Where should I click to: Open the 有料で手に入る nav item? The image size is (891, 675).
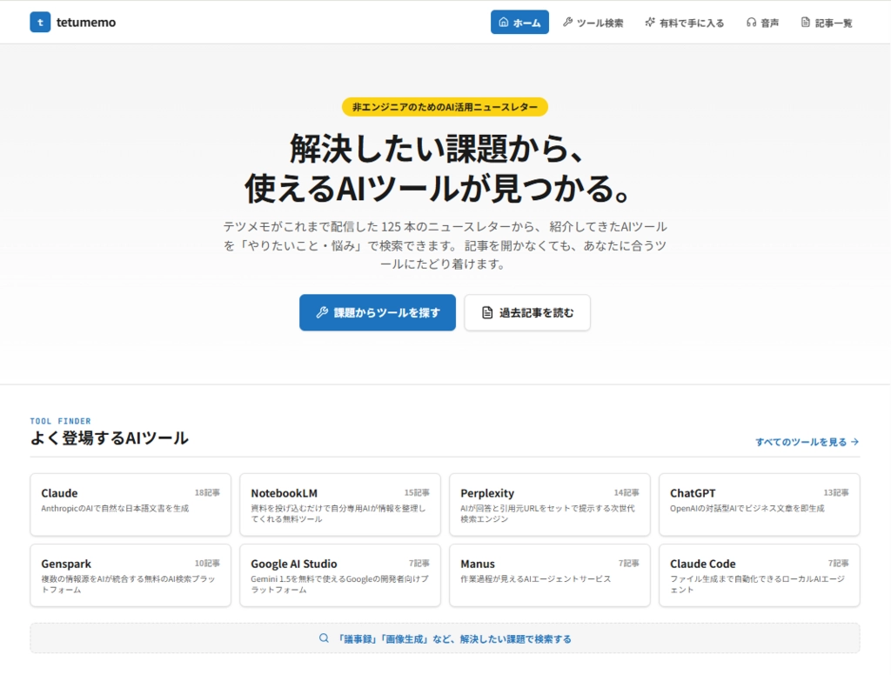tap(685, 23)
